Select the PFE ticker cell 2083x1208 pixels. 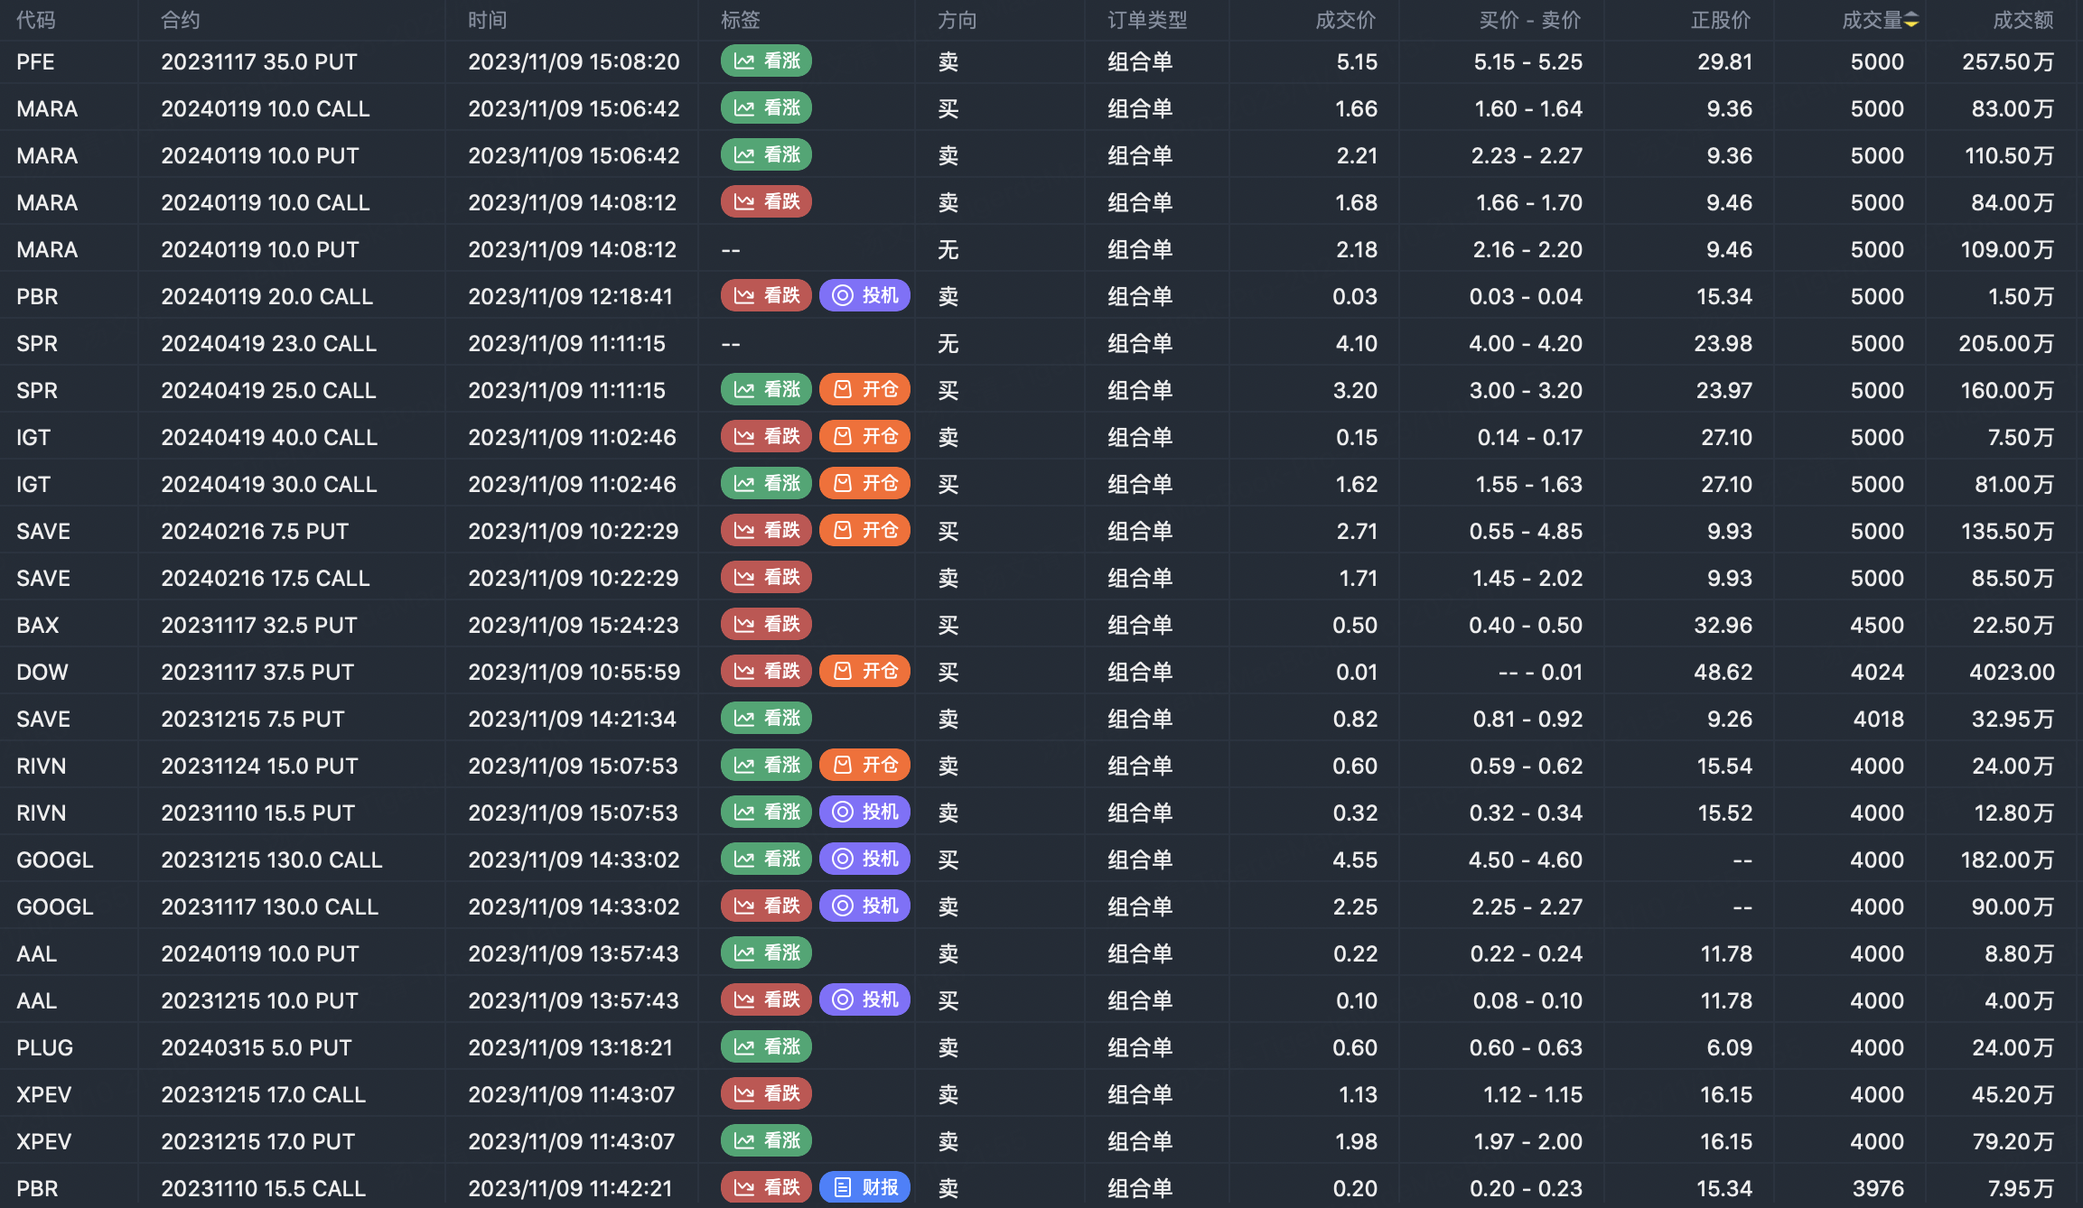(x=35, y=61)
